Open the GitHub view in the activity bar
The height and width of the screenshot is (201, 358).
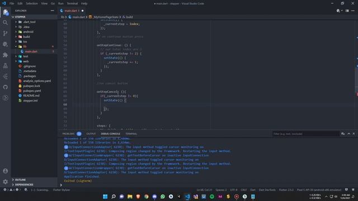coord(5,87)
